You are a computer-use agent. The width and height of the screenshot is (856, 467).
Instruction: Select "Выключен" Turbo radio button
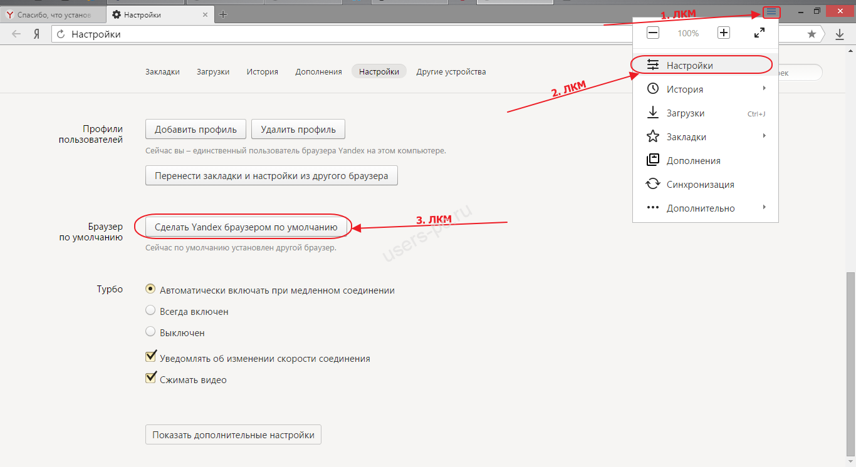click(150, 332)
